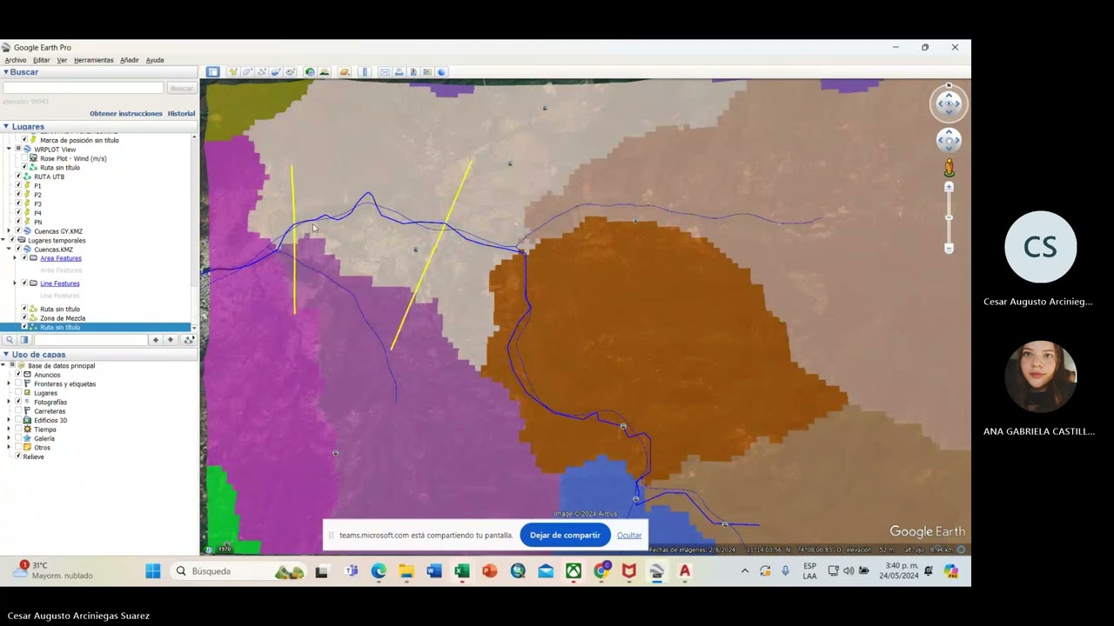The image size is (1114, 626).
Task: Move selected place up with the arrow button
Action: tap(156, 340)
